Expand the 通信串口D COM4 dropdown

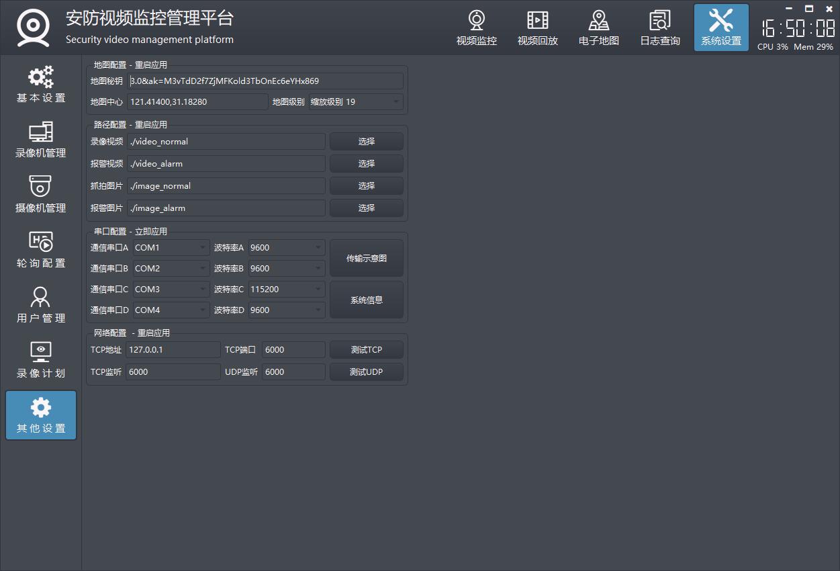(171, 310)
